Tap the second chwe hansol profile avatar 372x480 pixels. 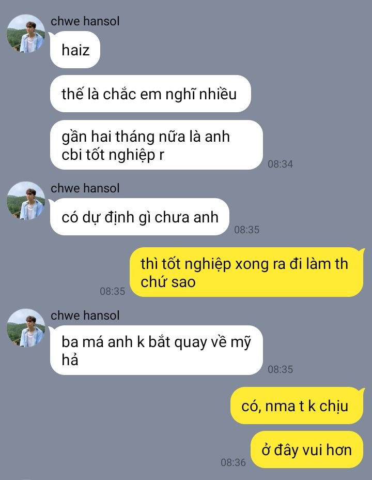(x=26, y=201)
